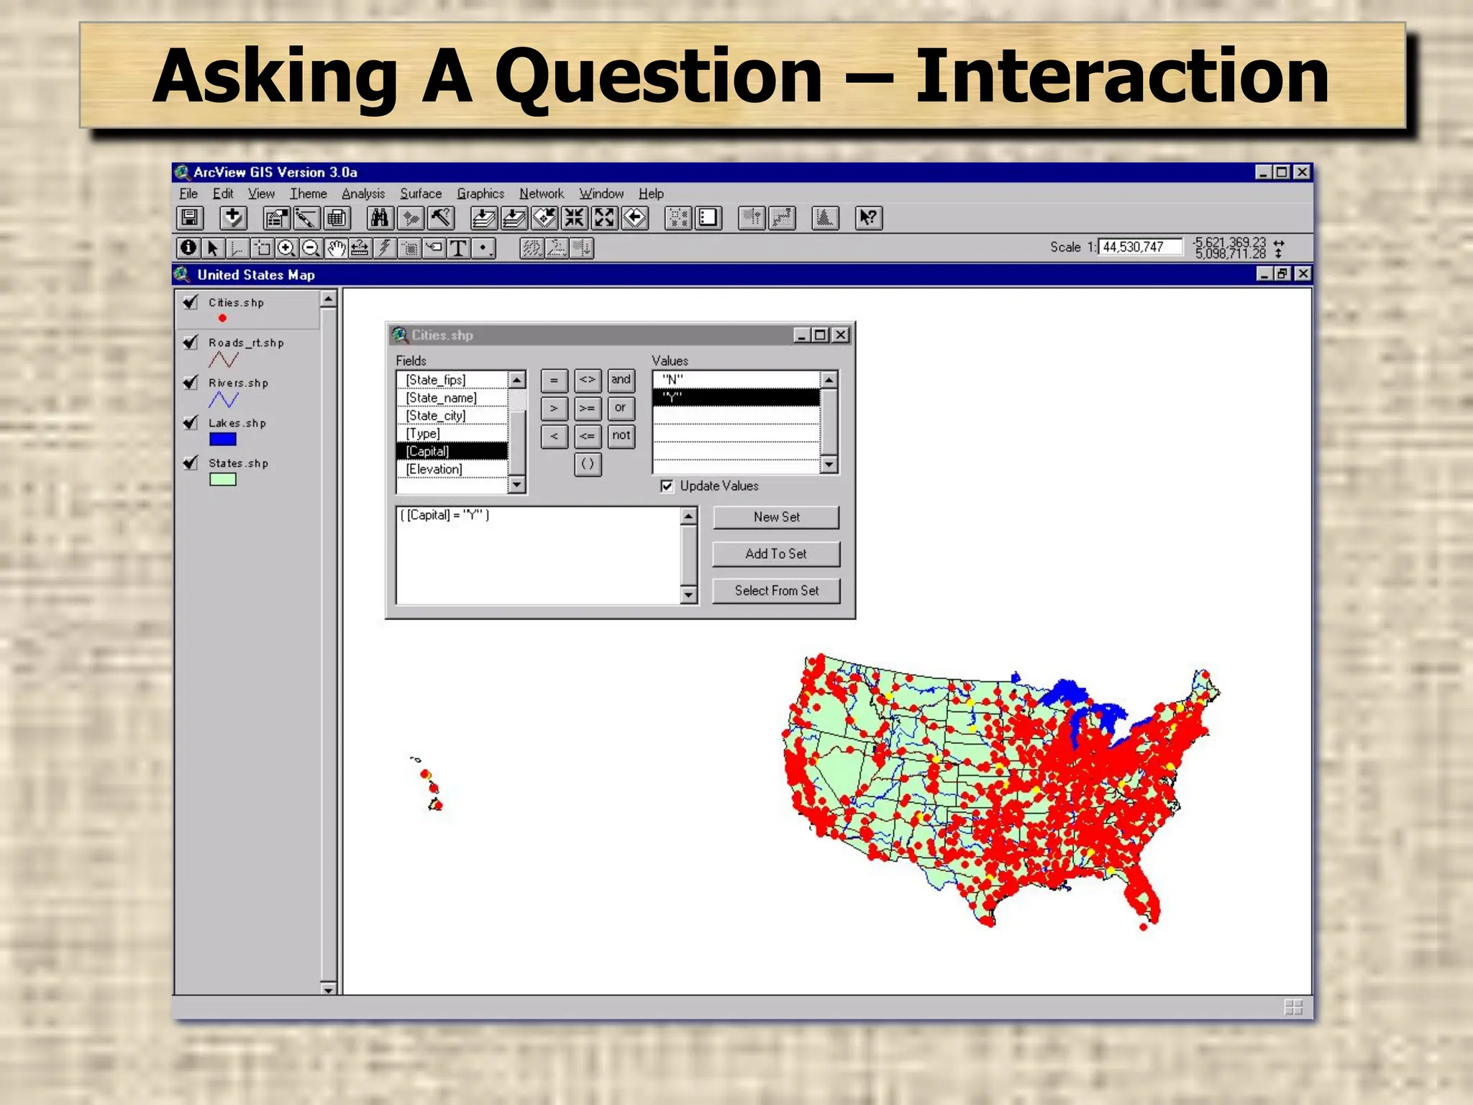
Task: Toggle the Rivers.shp theme checkbox
Action: [191, 383]
